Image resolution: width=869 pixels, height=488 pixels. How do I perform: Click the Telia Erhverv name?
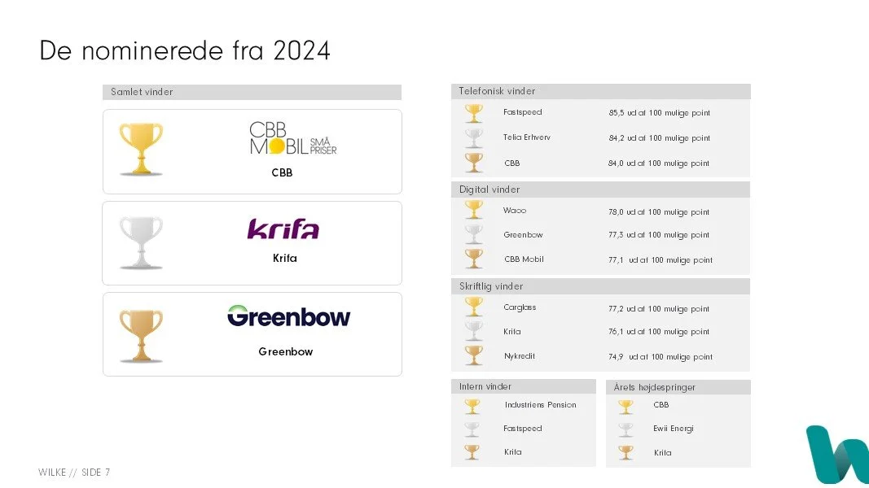point(526,137)
